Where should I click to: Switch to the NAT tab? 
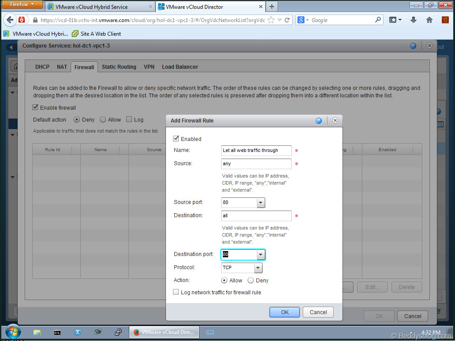62,67
